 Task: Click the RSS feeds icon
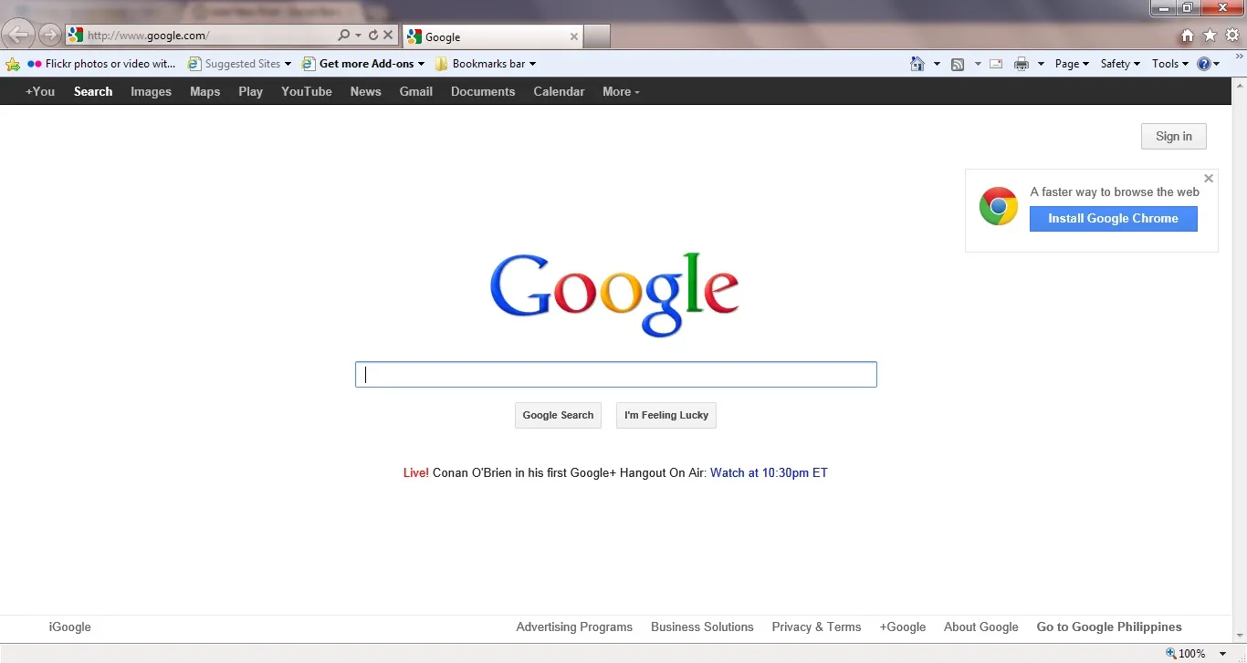point(958,64)
